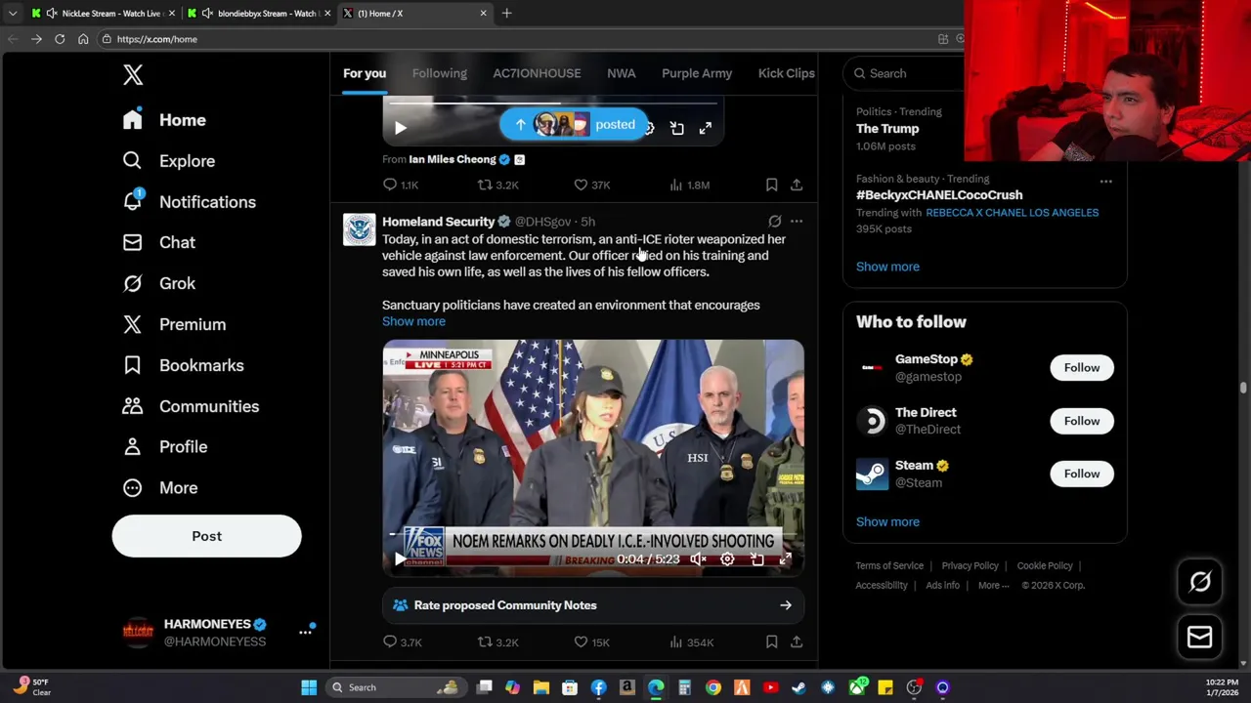Click the blue new posts pill
The width and height of the screenshot is (1251, 703).
(x=575, y=125)
